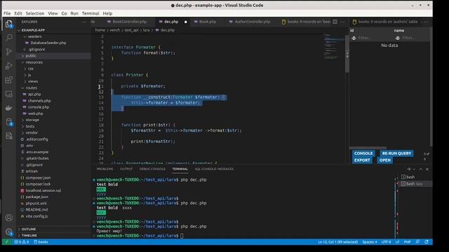Open editor more actions next to split icon
The image size is (449, 252).
[x=342, y=22]
